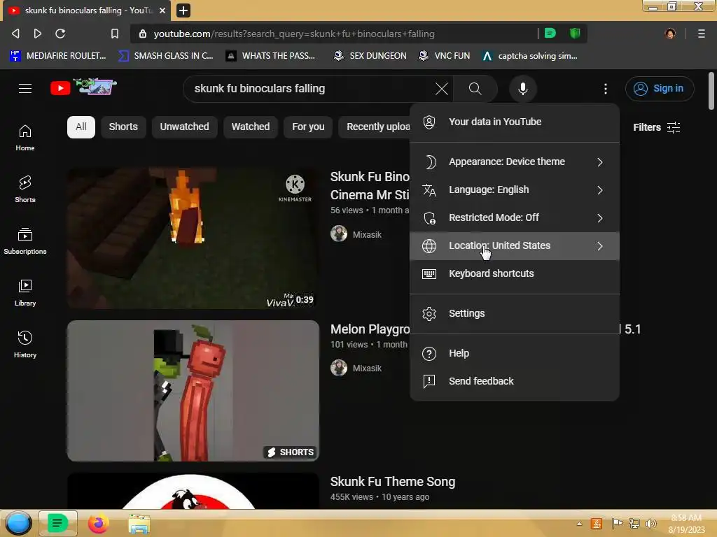Open Keyboard shortcuts menu entry
717x537 pixels.
click(x=515, y=273)
